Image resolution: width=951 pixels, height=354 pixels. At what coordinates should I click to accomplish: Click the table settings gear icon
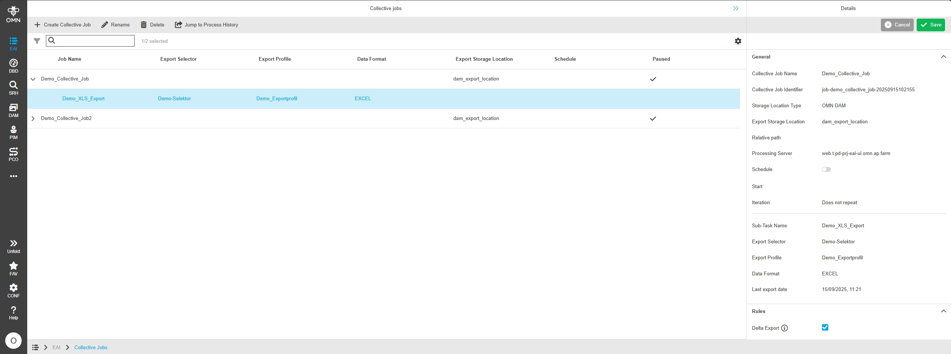[738, 41]
